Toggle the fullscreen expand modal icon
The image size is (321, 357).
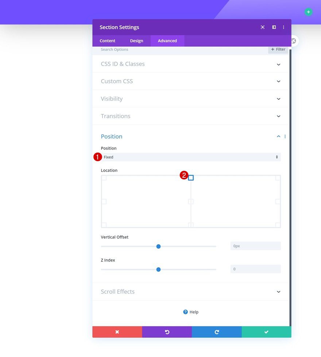263,27
